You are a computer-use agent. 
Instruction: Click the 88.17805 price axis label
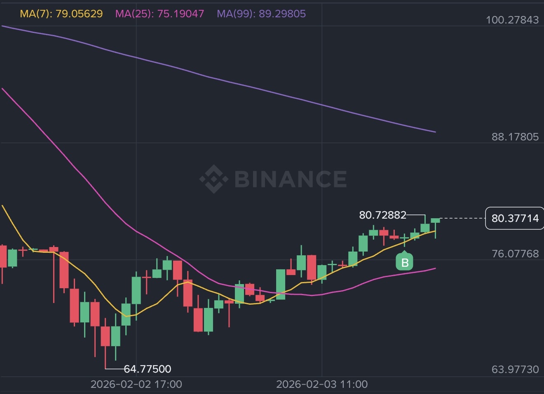tap(515, 137)
